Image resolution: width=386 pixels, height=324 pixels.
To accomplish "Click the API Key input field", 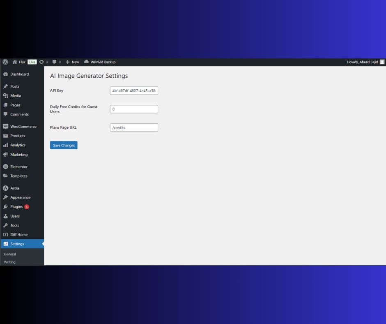I will (x=134, y=90).
